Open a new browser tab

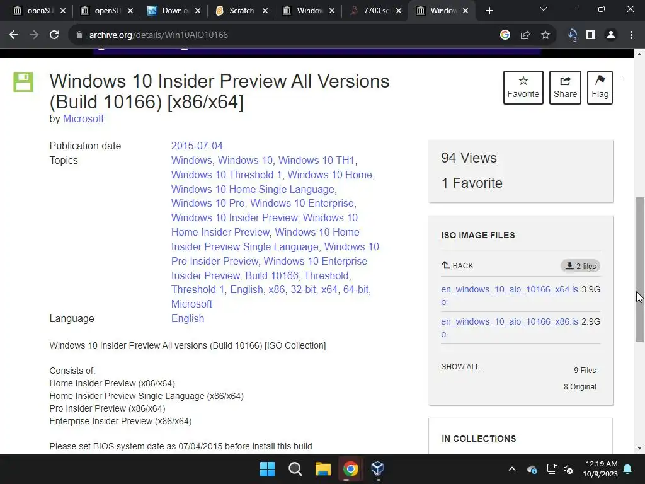coord(489,11)
